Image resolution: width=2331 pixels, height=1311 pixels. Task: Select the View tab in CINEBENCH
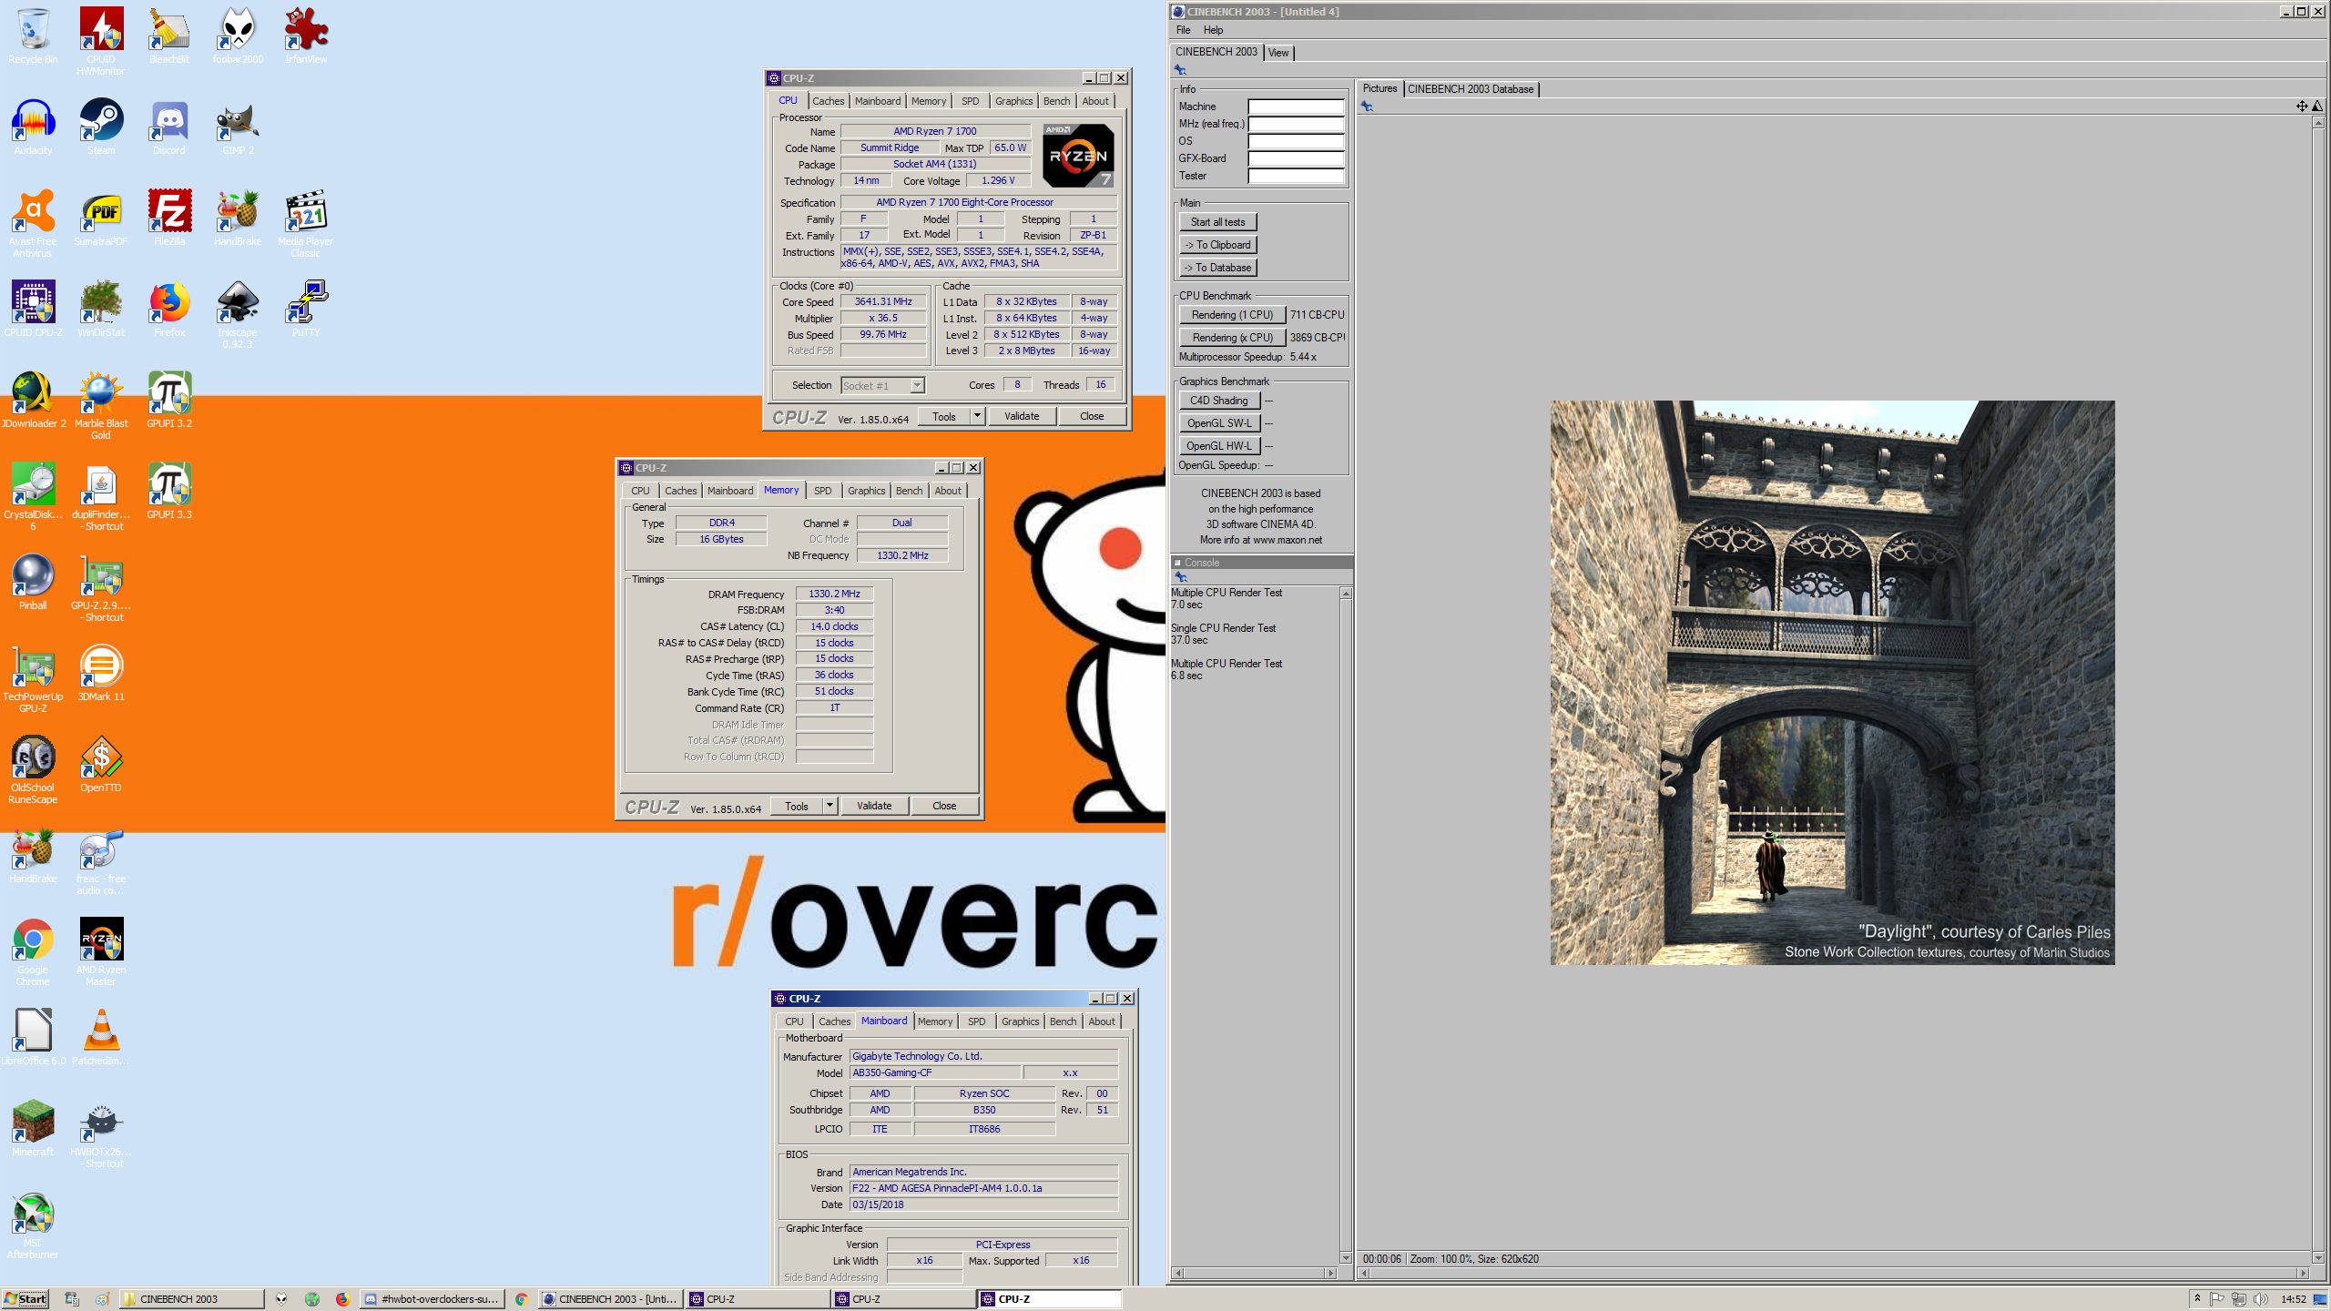[1278, 53]
